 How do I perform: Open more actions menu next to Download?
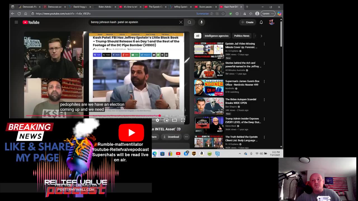pos(186,137)
